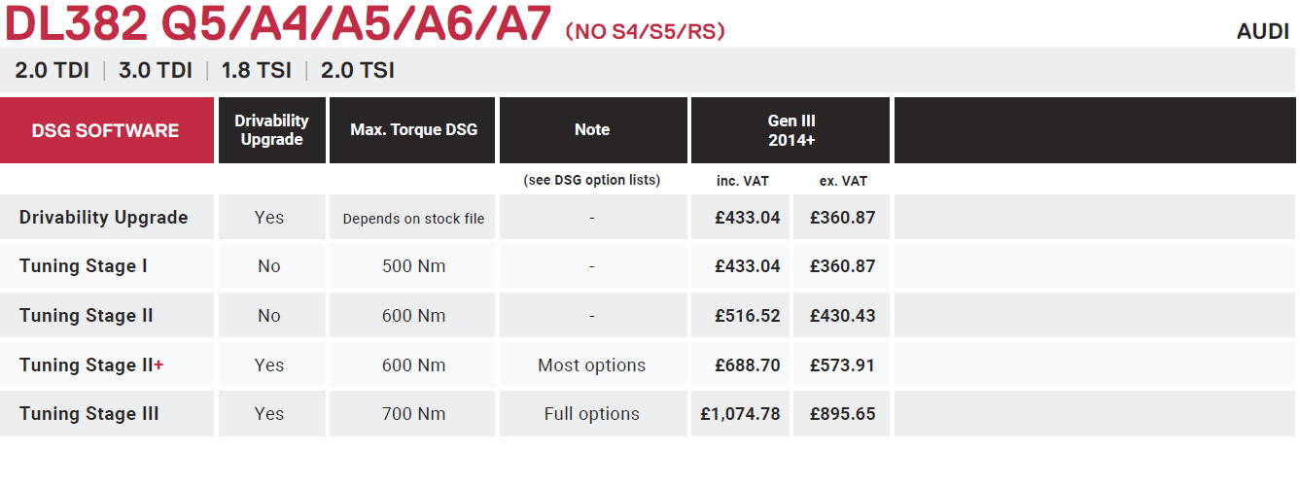The image size is (1300, 486).
Task: Click the 'Full options' note cell
Action: click(x=592, y=413)
